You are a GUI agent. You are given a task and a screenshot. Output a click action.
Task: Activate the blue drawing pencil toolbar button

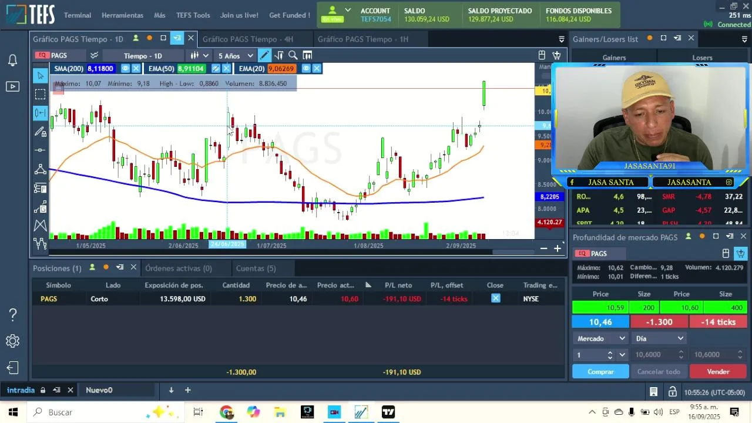pos(264,55)
